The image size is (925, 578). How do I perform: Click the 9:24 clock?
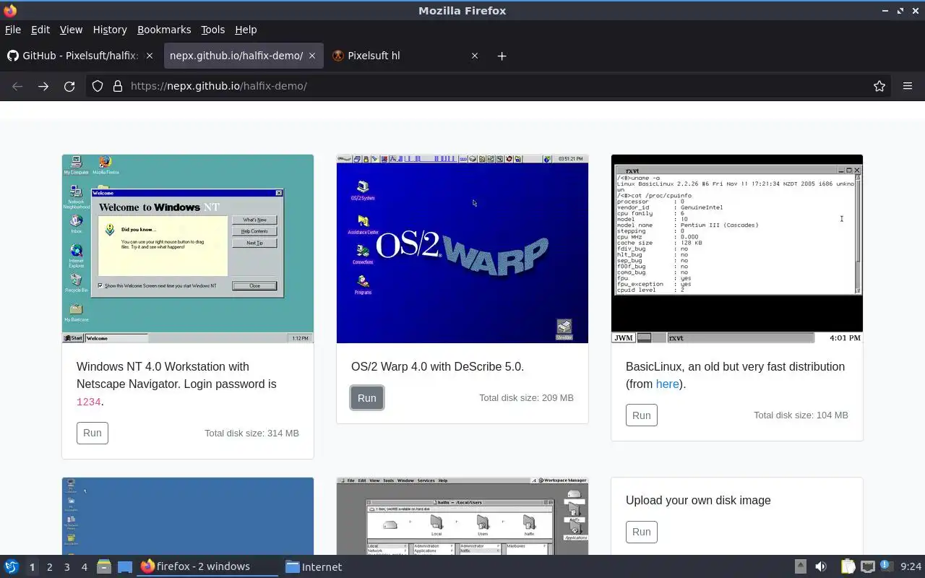[x=911, y=567]
